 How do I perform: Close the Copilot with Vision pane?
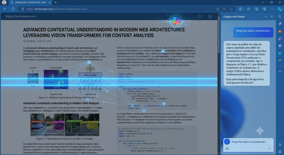click(272, 16)
